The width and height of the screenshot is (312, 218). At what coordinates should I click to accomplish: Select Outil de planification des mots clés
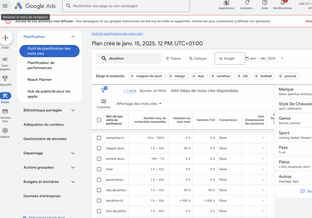(x=49, y=51)
